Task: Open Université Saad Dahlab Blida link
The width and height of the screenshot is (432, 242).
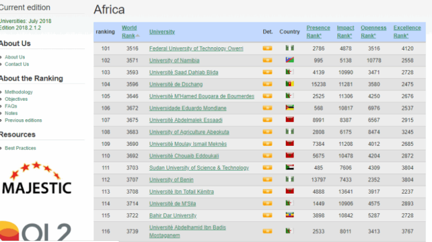Action: point(184,72)
